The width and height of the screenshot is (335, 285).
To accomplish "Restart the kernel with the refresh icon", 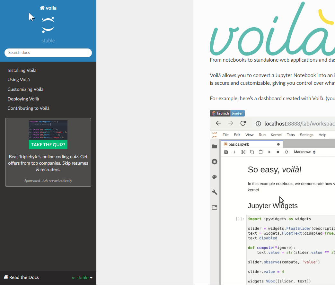I will coord(287,151).
